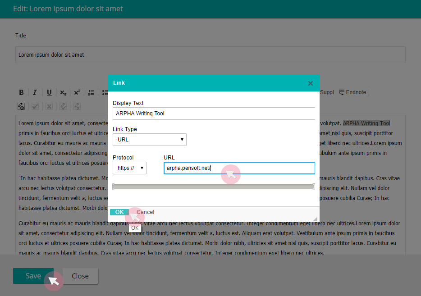The image size is (421, 296).
Task: Click the reject all changes icon
Action: coord(49,106)
